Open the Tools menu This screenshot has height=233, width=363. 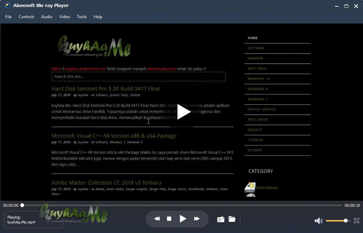pos(82,17)
